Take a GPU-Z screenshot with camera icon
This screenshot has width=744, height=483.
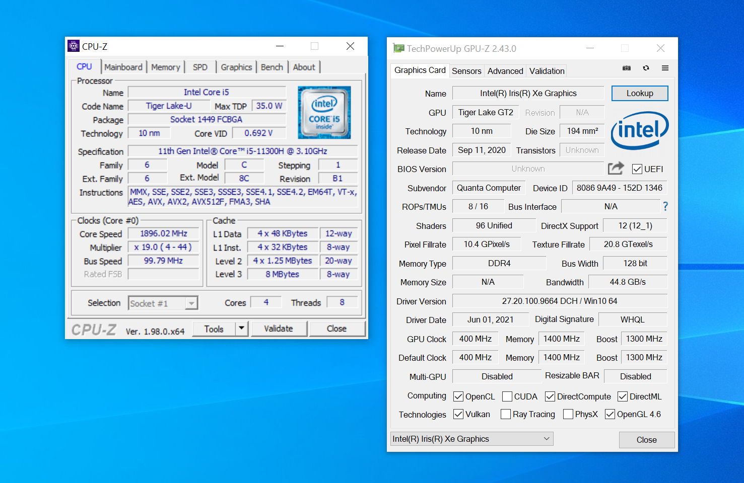pyautogui.click(x=626, y=68)
